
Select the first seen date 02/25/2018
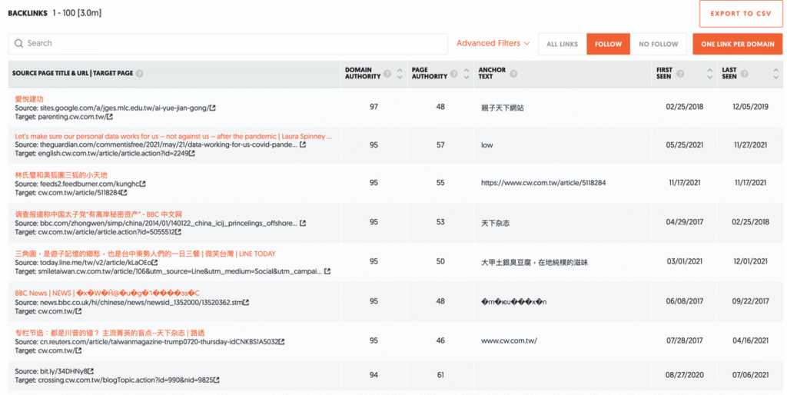[x=685, y=107]
